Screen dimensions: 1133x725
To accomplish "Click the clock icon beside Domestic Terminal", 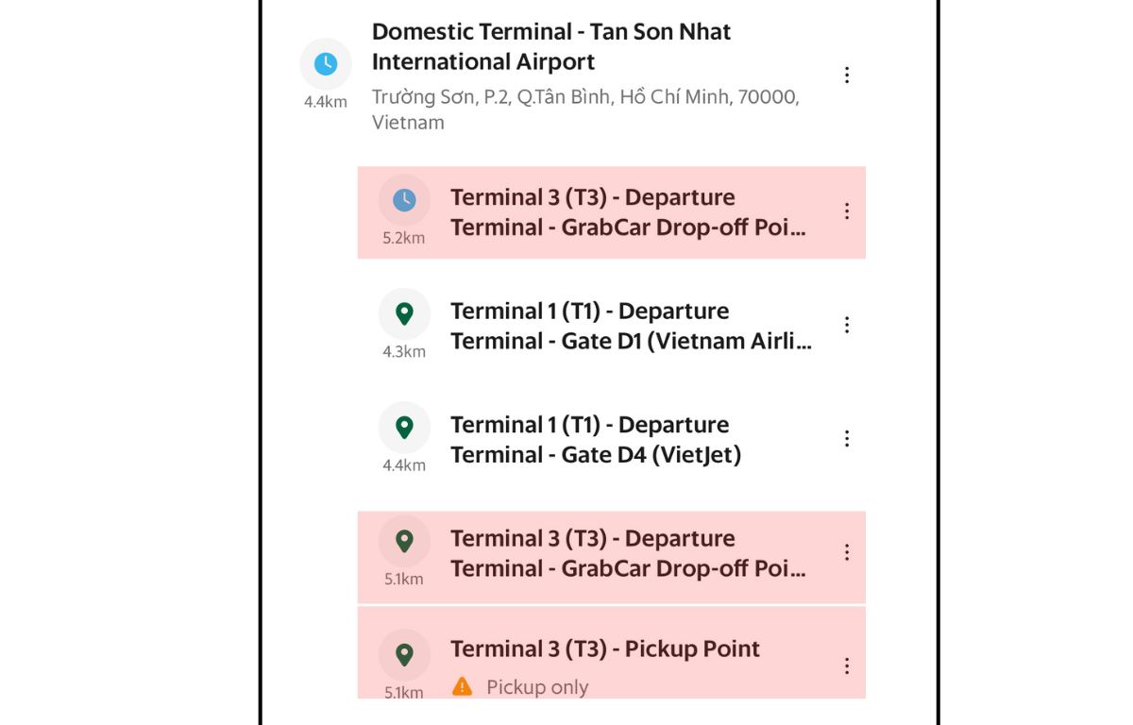I will 326,64.
